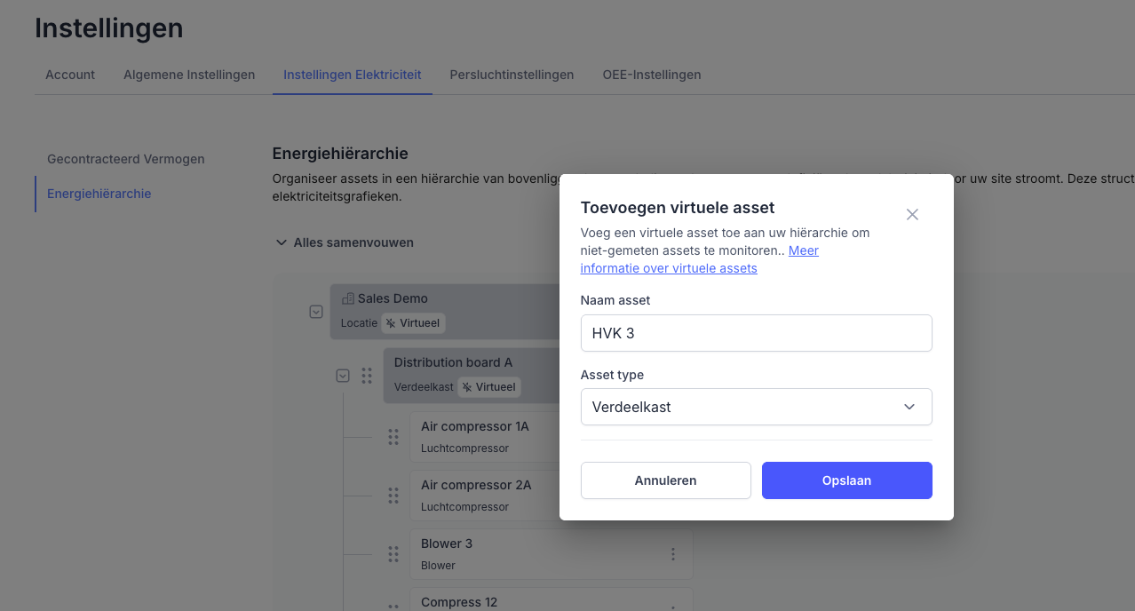1135x611 pixels.
Task: Open Meer informatie over virtuele assets link
Action: pos(669,268)
